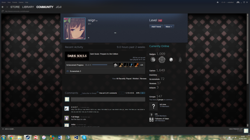The height and width of the screenshot is (140, 250).
Task: Open the Dark Souls game banner
Action: [77, 56]
